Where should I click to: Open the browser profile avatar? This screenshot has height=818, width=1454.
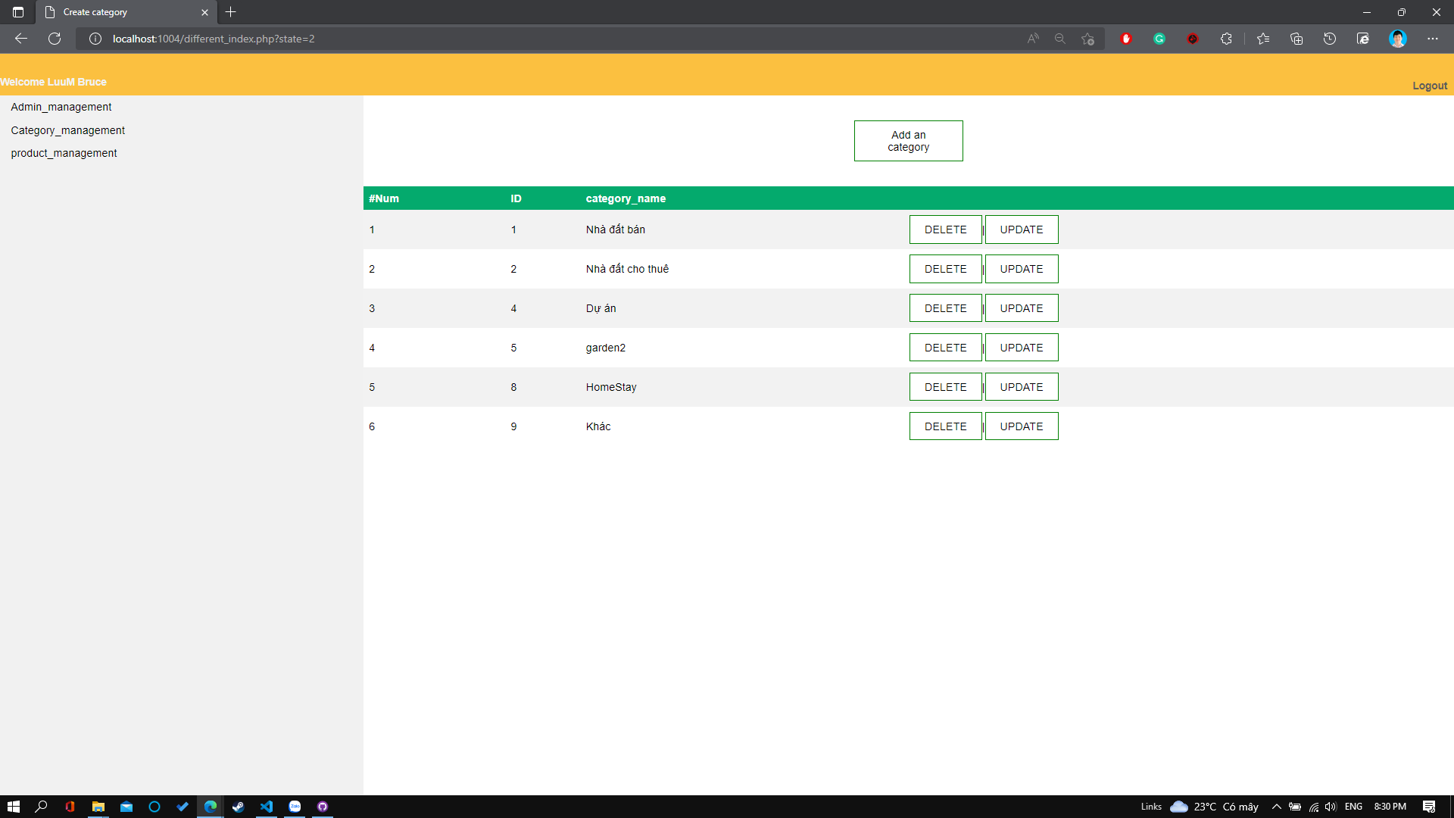(x=1398, y=39)
